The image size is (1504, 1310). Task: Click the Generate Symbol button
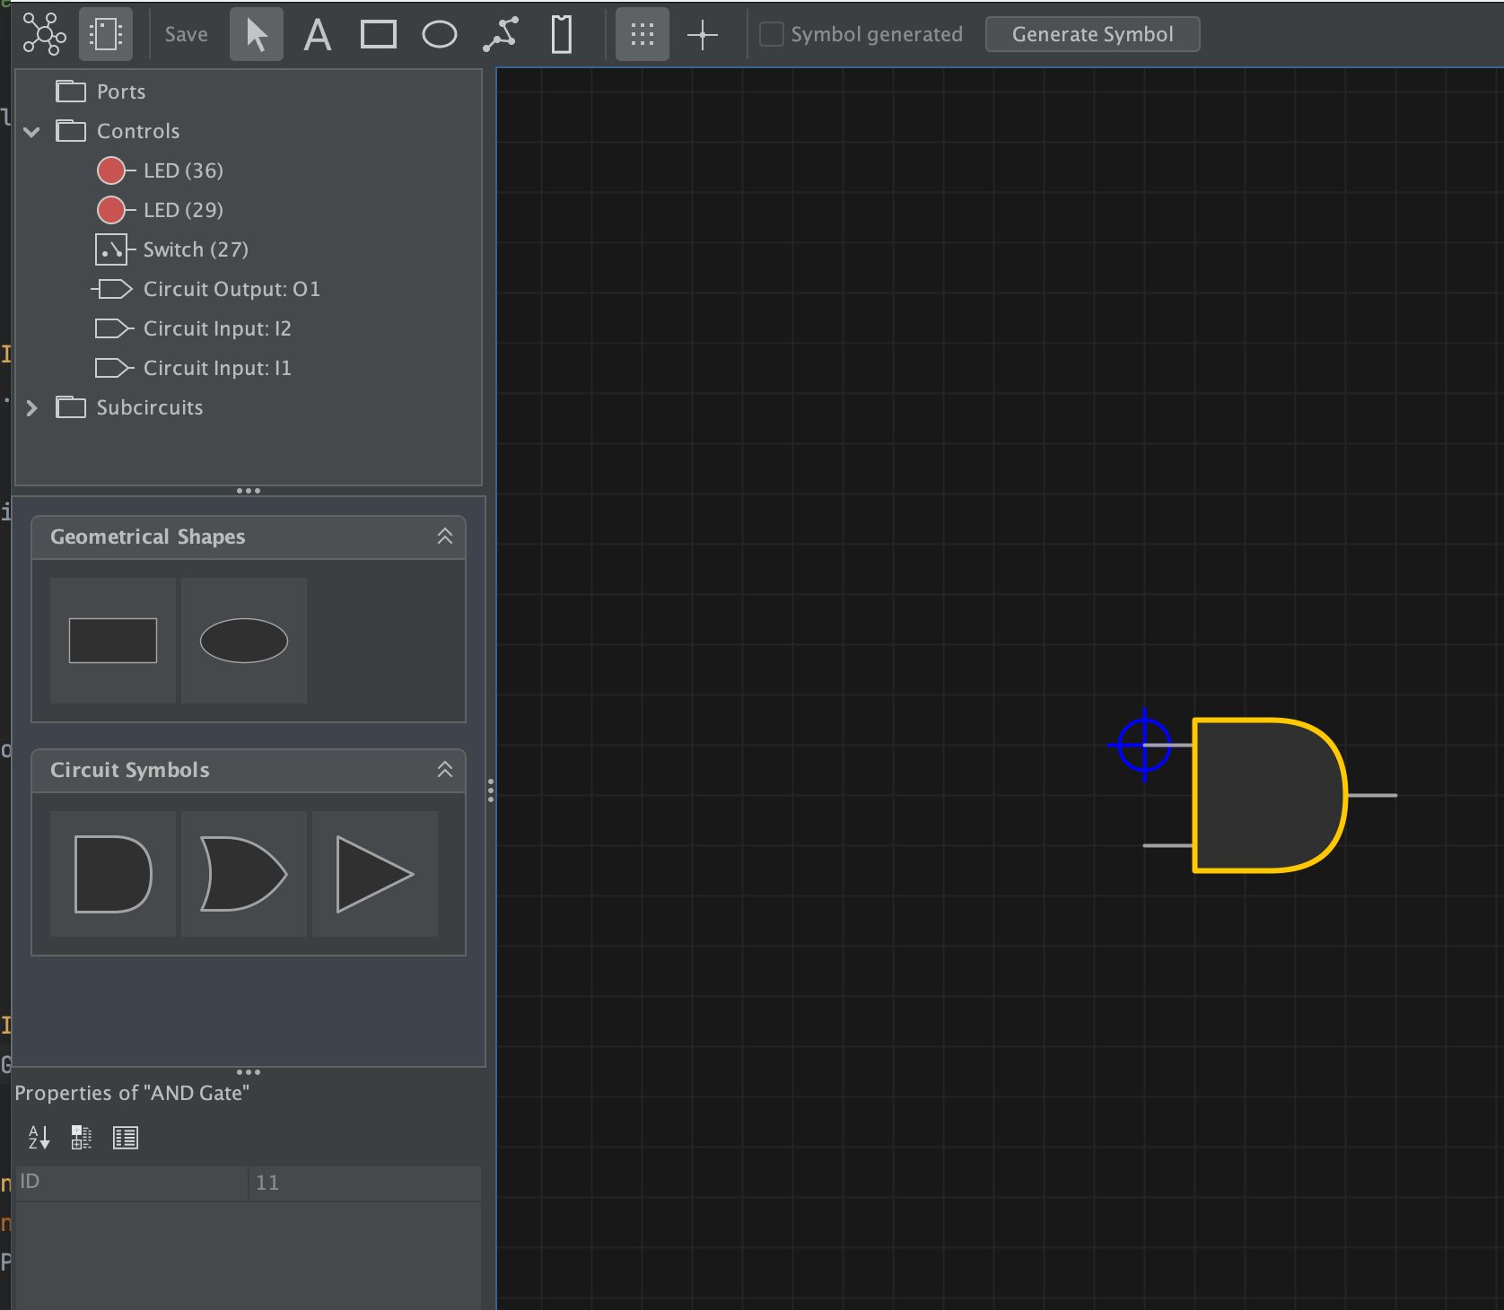(x=1093, y=34)
